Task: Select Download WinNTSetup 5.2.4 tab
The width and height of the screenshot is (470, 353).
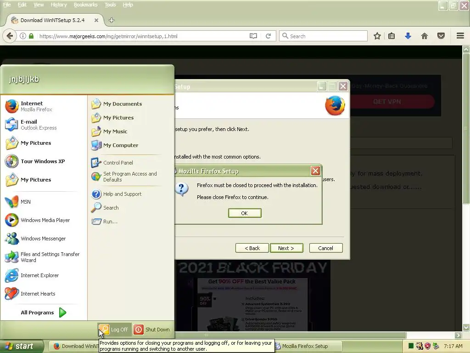Action: [x=52, y=20]
